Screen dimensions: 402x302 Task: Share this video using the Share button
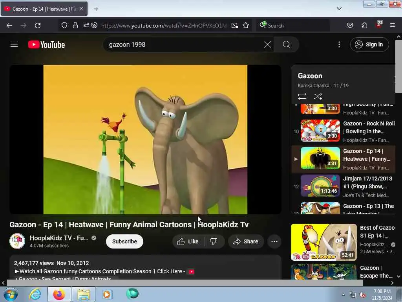click(246, 241)
